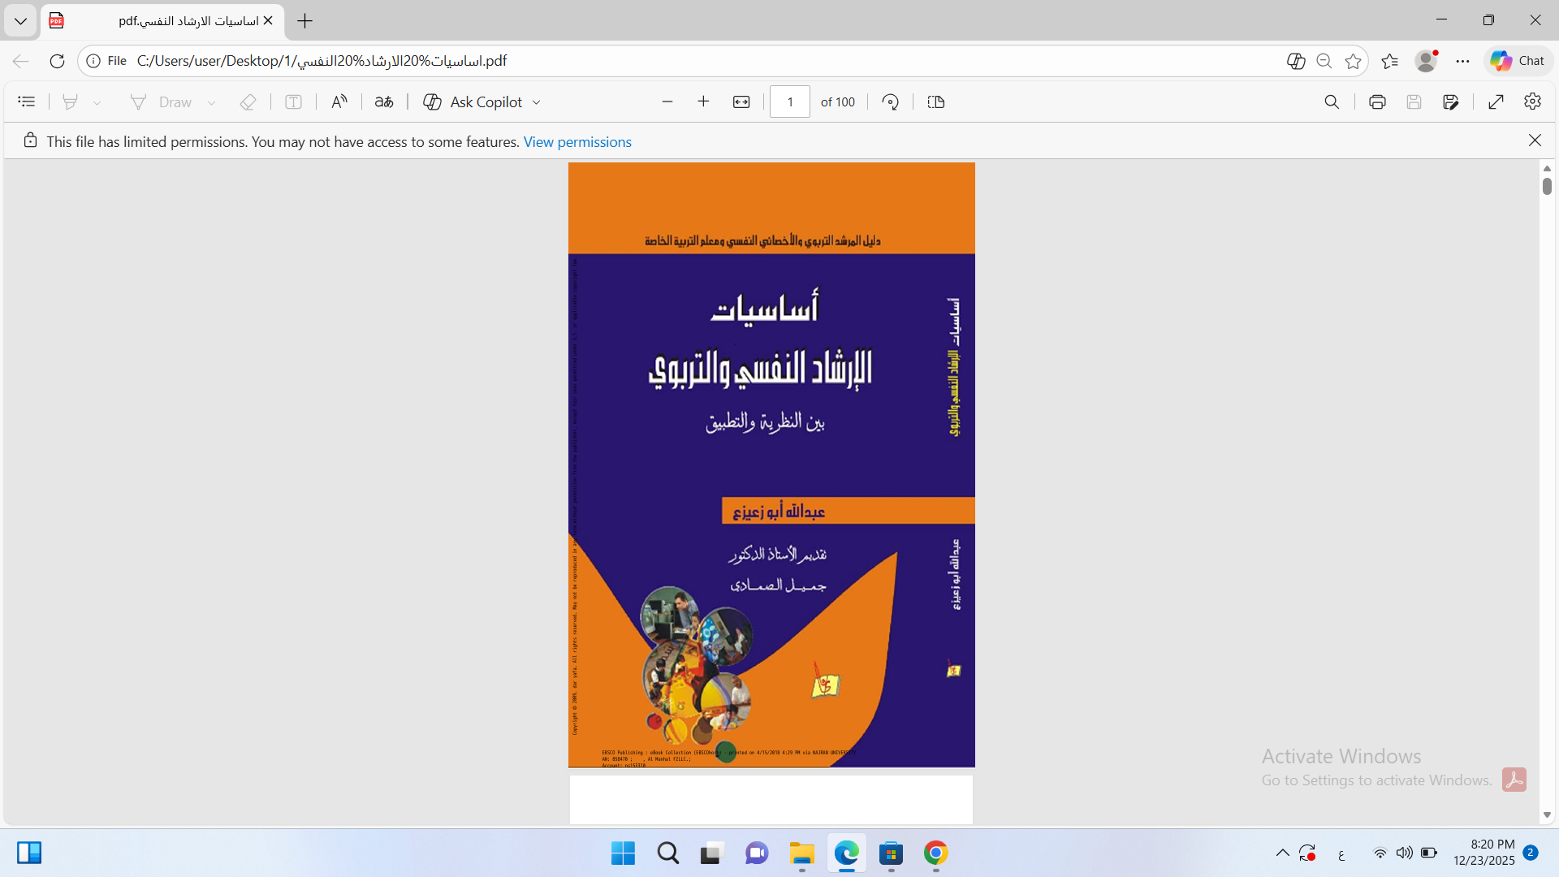Image resolution: width=1559 pixels, height=877 pixels.
Task: Open the Favorites list
Action: 1390,61
